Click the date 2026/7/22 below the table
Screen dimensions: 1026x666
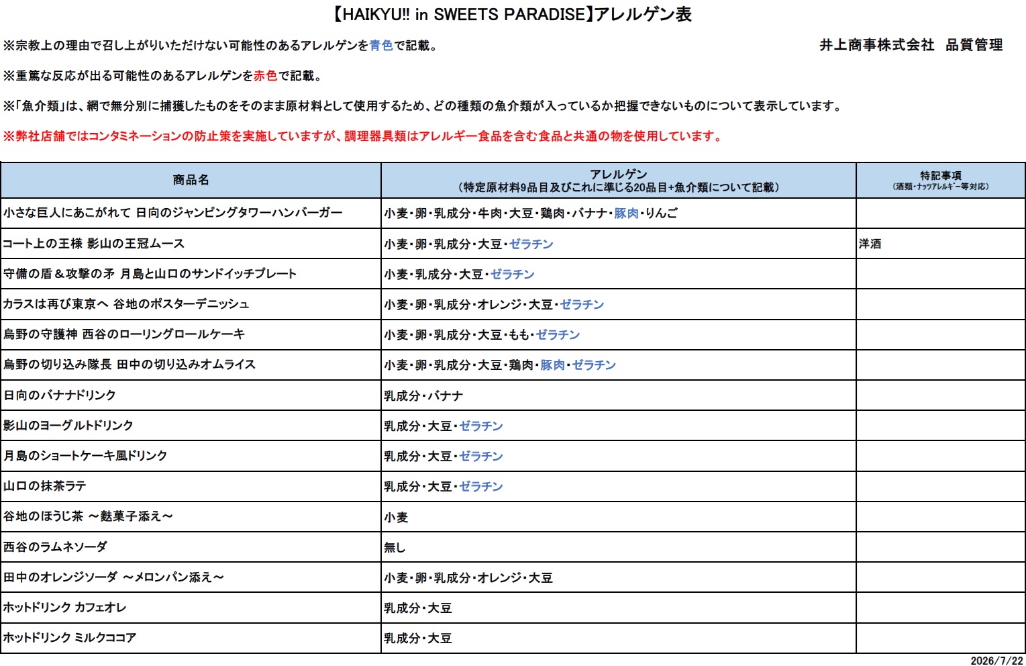[997, 661]
